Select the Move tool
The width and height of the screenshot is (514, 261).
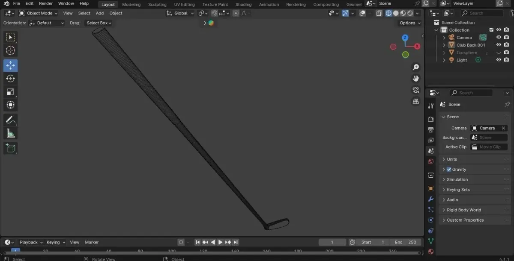11,65
